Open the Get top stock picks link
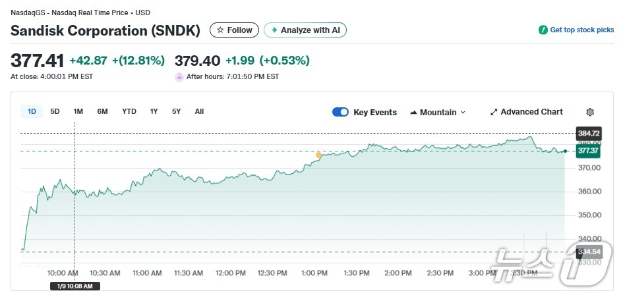621x295 pixels. pyautogui.click(x=581, y=30)
